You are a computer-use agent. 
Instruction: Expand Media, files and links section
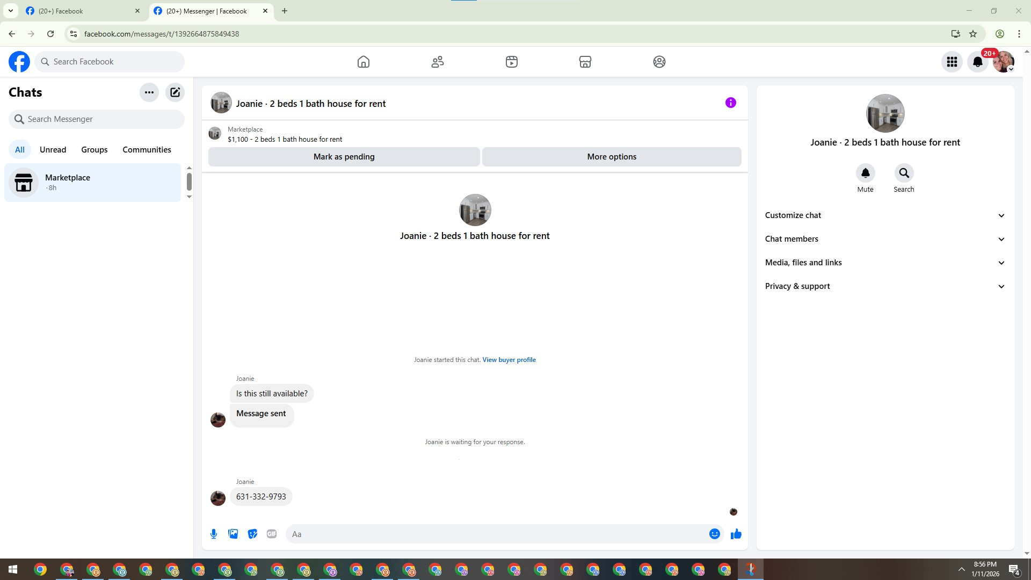885,263
